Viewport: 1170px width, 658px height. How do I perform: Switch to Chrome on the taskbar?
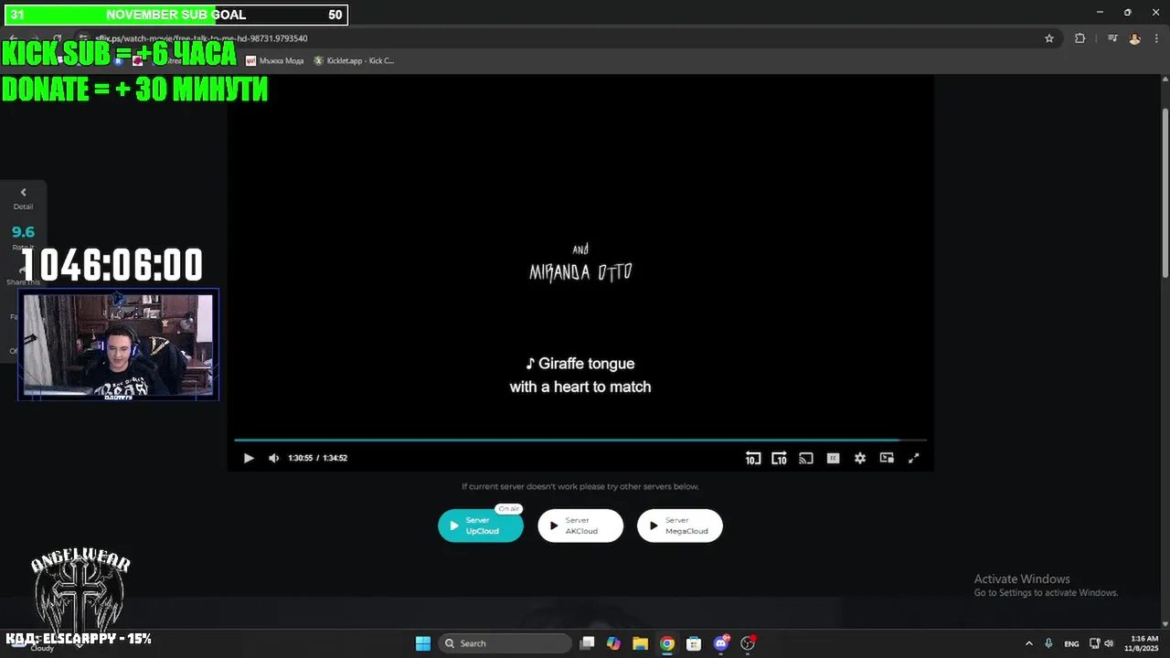tap(667, 643)
